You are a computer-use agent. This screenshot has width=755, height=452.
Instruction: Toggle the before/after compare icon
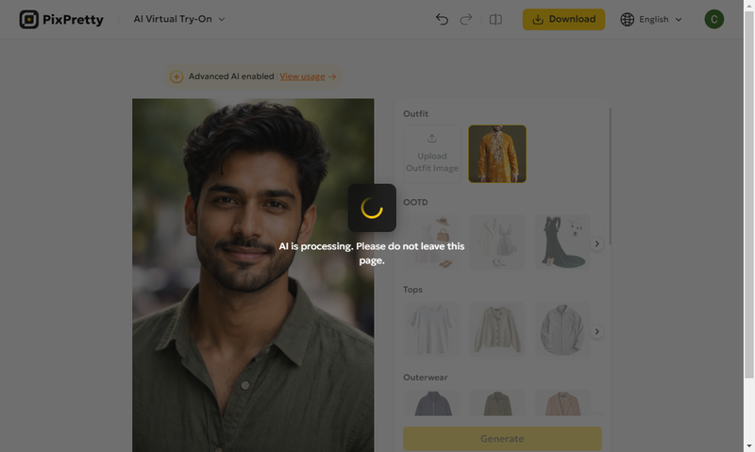click(495, 19)
